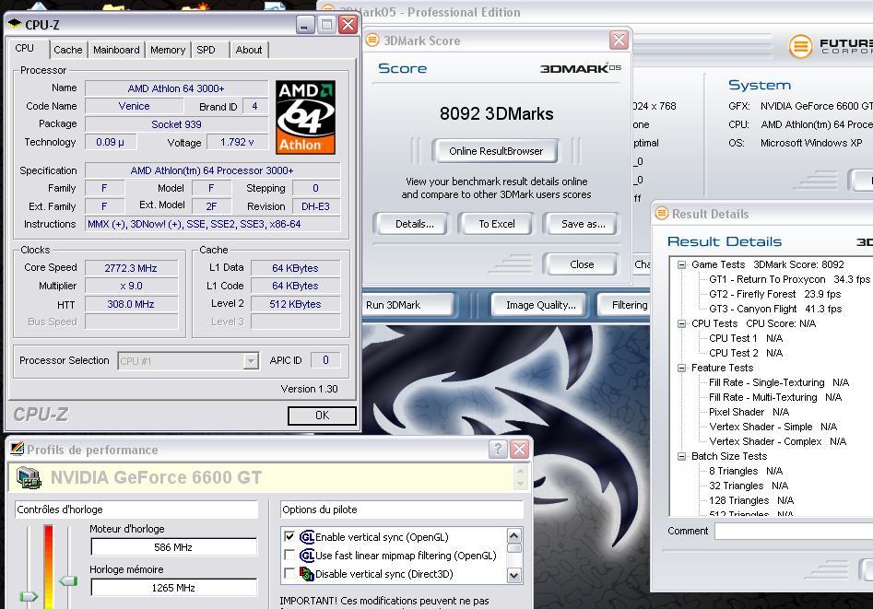Click the 3DMARK05 logo in Score window
Image resolution: width=873 pixels, height=609 pixels.
pos(580,68)
